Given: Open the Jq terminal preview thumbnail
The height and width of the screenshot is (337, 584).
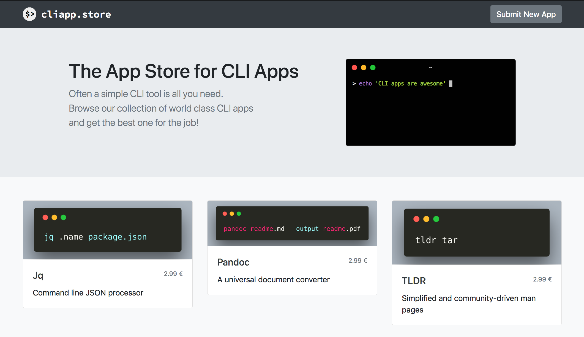Looking at the screenshot, I should click(x=108, y=230).
